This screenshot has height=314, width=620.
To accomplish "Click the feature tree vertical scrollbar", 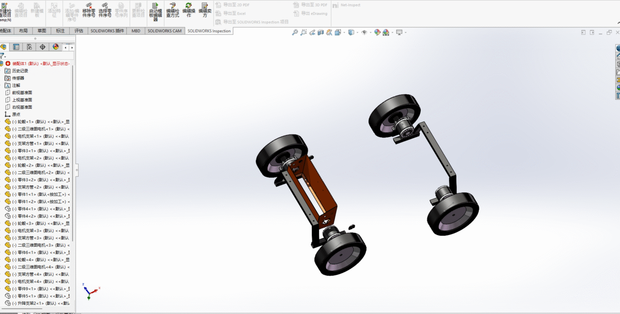I will (73, 153).
